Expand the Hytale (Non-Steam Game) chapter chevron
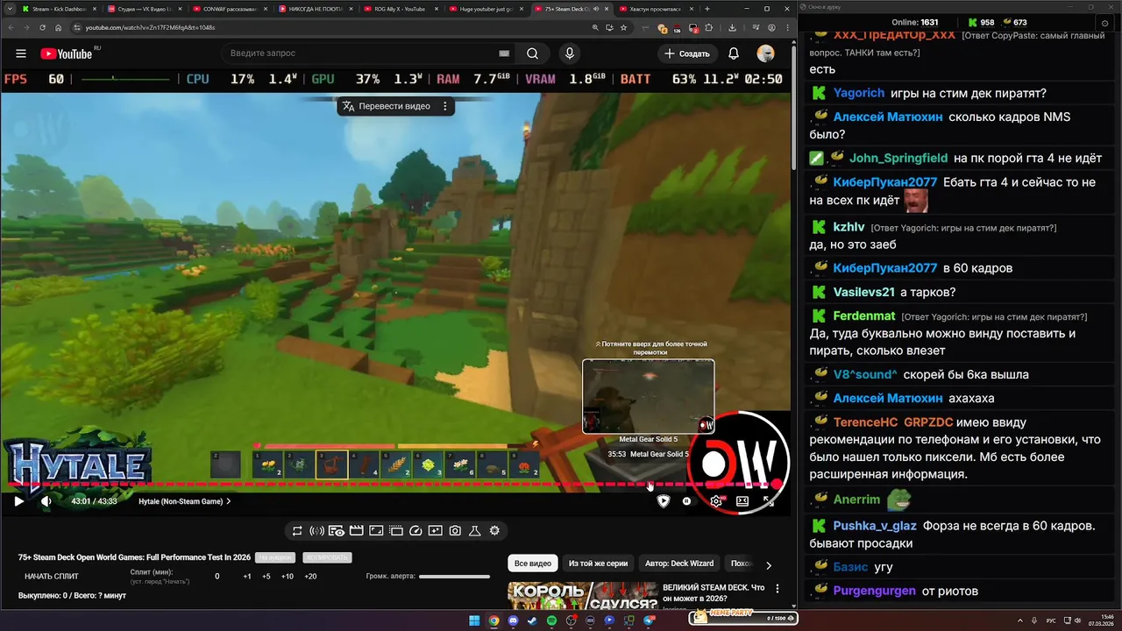Viewport: 1122px width, 631px height. tap(229, 501)
